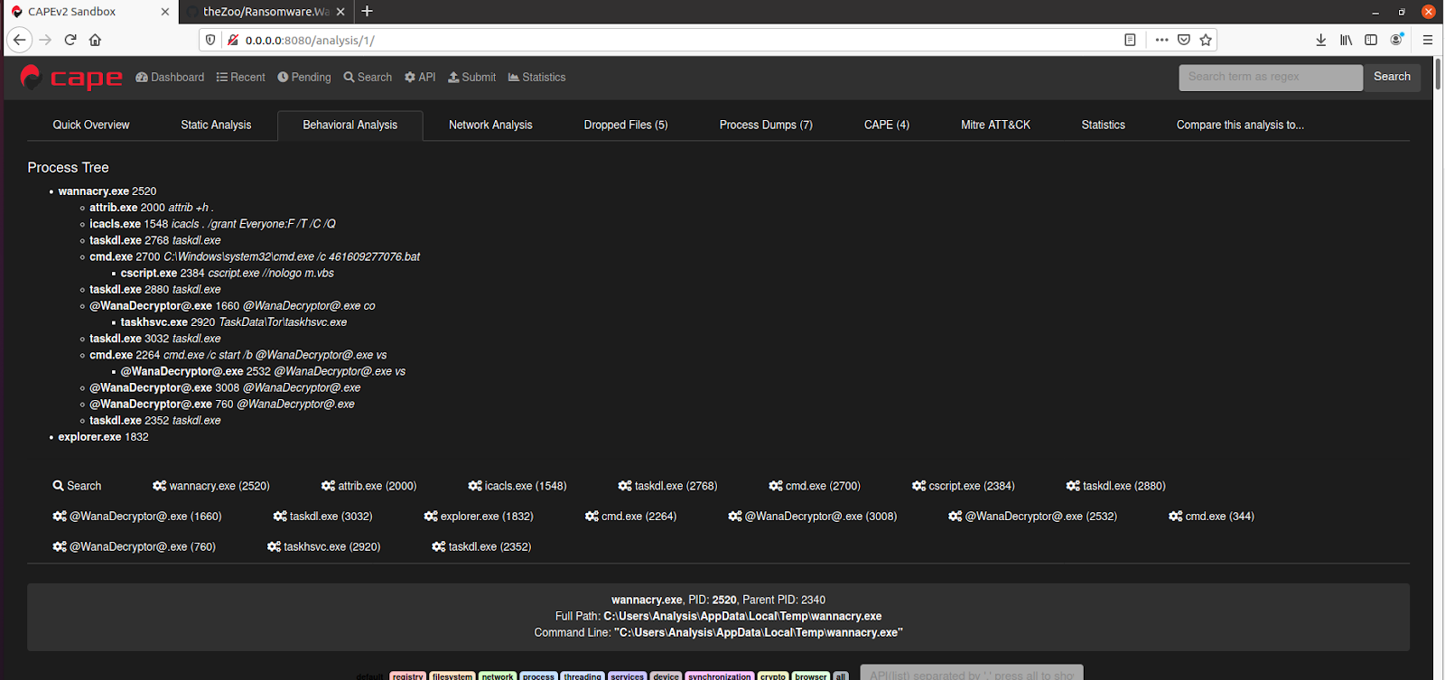The width and height of the screenshot is (1445, 680).
Task: Open the Recent analyses list
Action: [x=240, y=78]
